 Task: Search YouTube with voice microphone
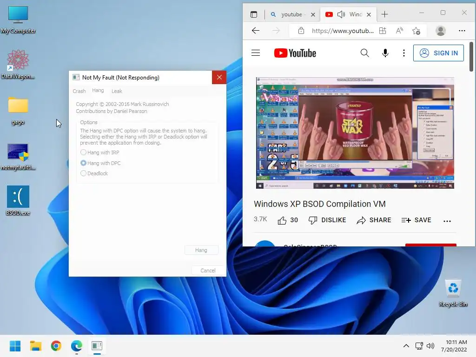point(385,53)
